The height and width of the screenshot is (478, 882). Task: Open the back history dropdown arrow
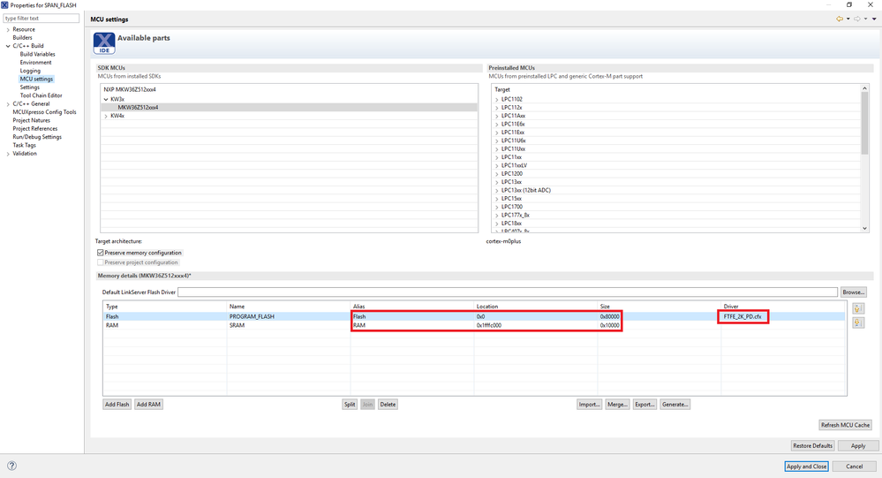pyautogui.click(x=848, y=19)
